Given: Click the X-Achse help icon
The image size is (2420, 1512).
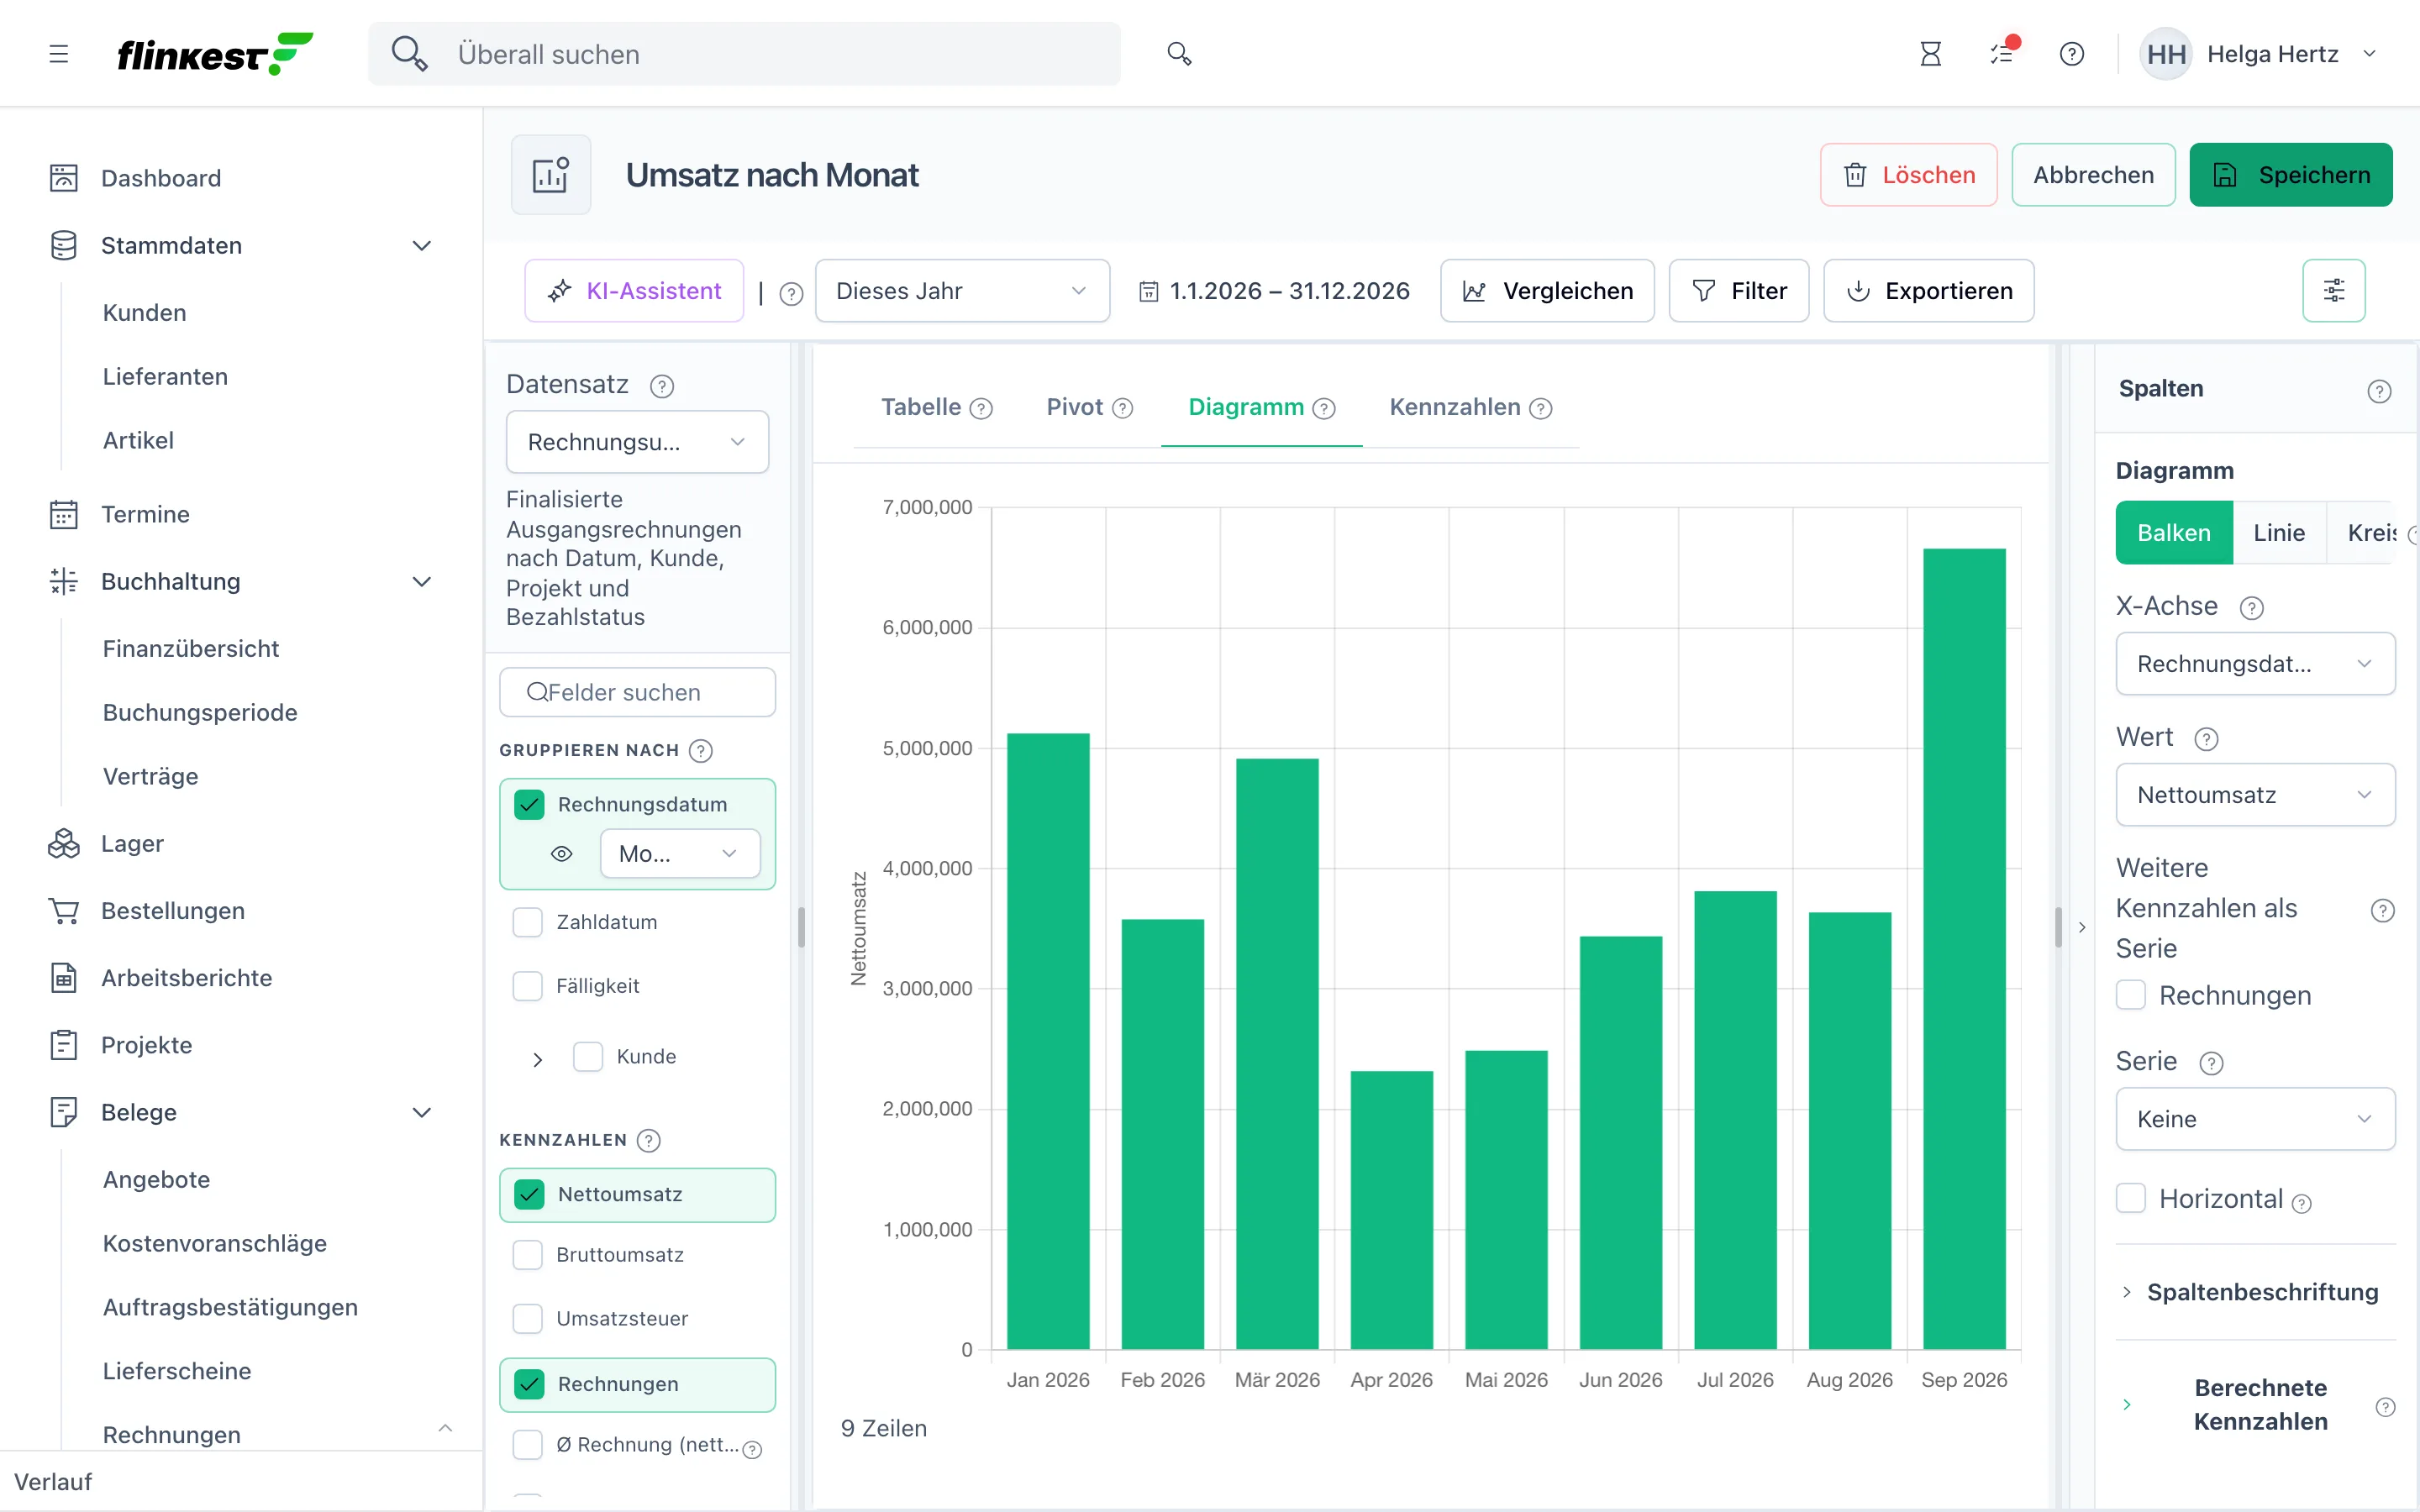Looking at the screenshot, I should (x=2252, y=608).
